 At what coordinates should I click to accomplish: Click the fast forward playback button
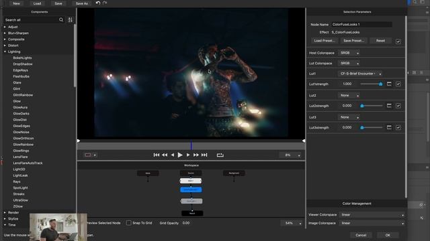coord(196,155)
